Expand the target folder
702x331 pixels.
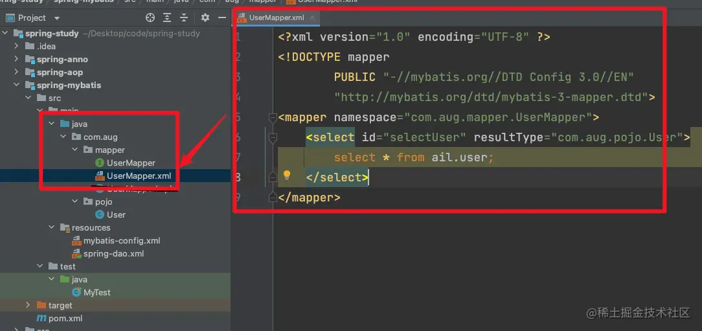coord(28,306)
